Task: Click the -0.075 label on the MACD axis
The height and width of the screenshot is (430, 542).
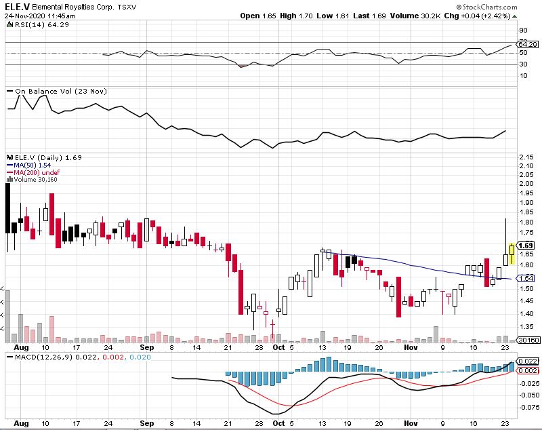Action: 528,408
